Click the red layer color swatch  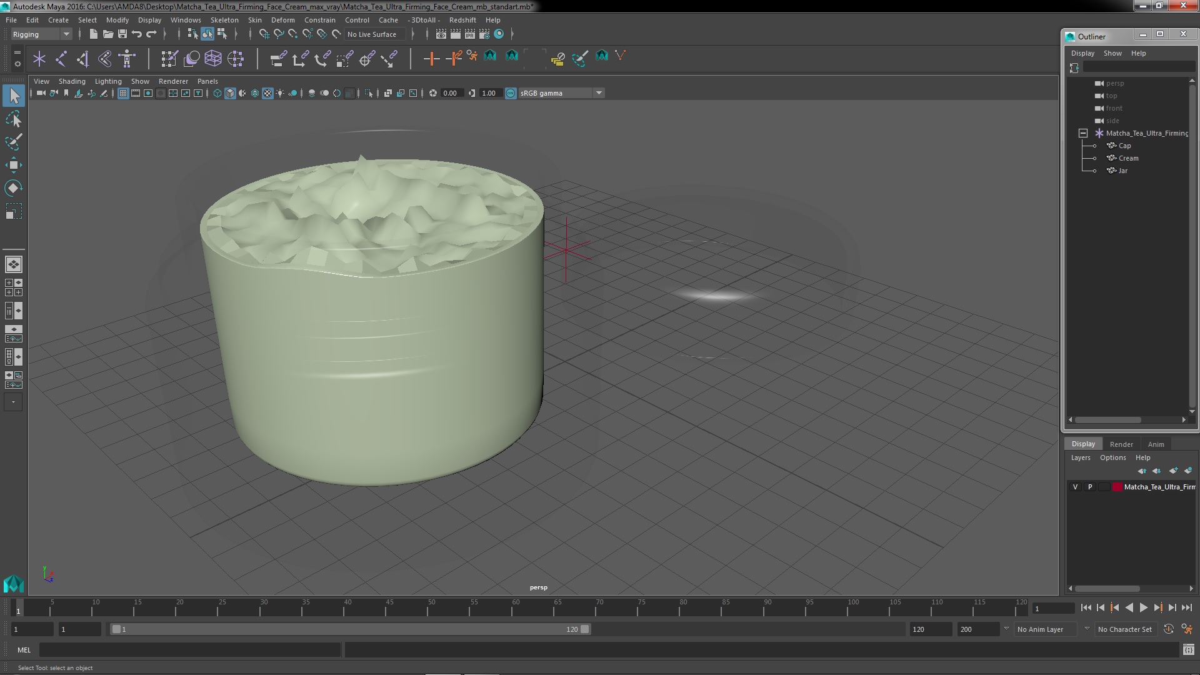point(1117,487)
